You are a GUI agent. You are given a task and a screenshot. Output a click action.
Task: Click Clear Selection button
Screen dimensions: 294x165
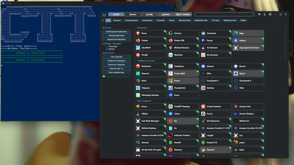[x=116, y=57]
